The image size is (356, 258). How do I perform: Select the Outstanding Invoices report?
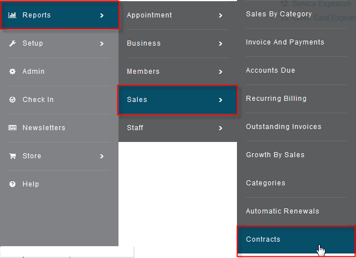click(284, 127)
